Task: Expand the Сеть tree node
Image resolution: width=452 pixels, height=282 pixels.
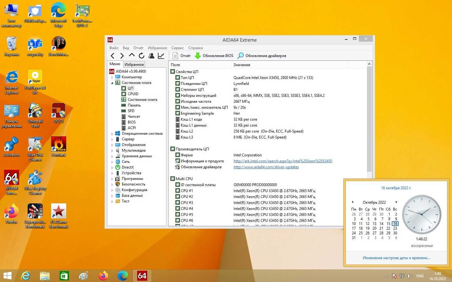Action: pos(112,162)
